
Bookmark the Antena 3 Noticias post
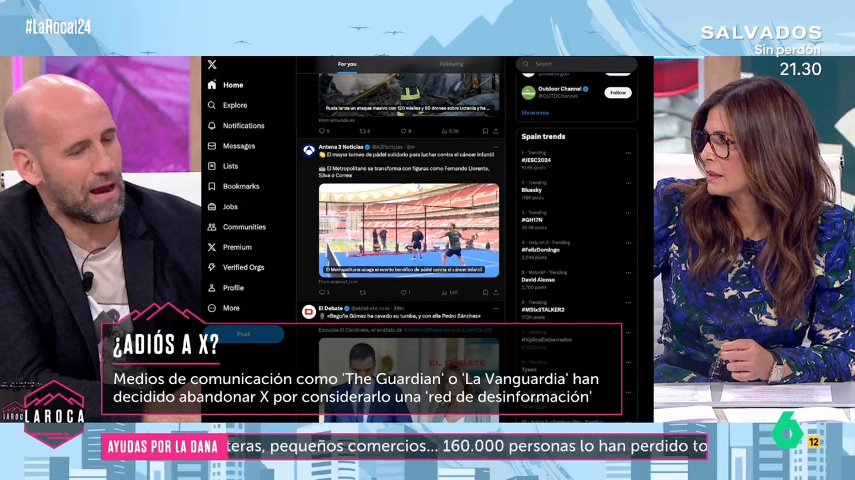pos(485,292)
